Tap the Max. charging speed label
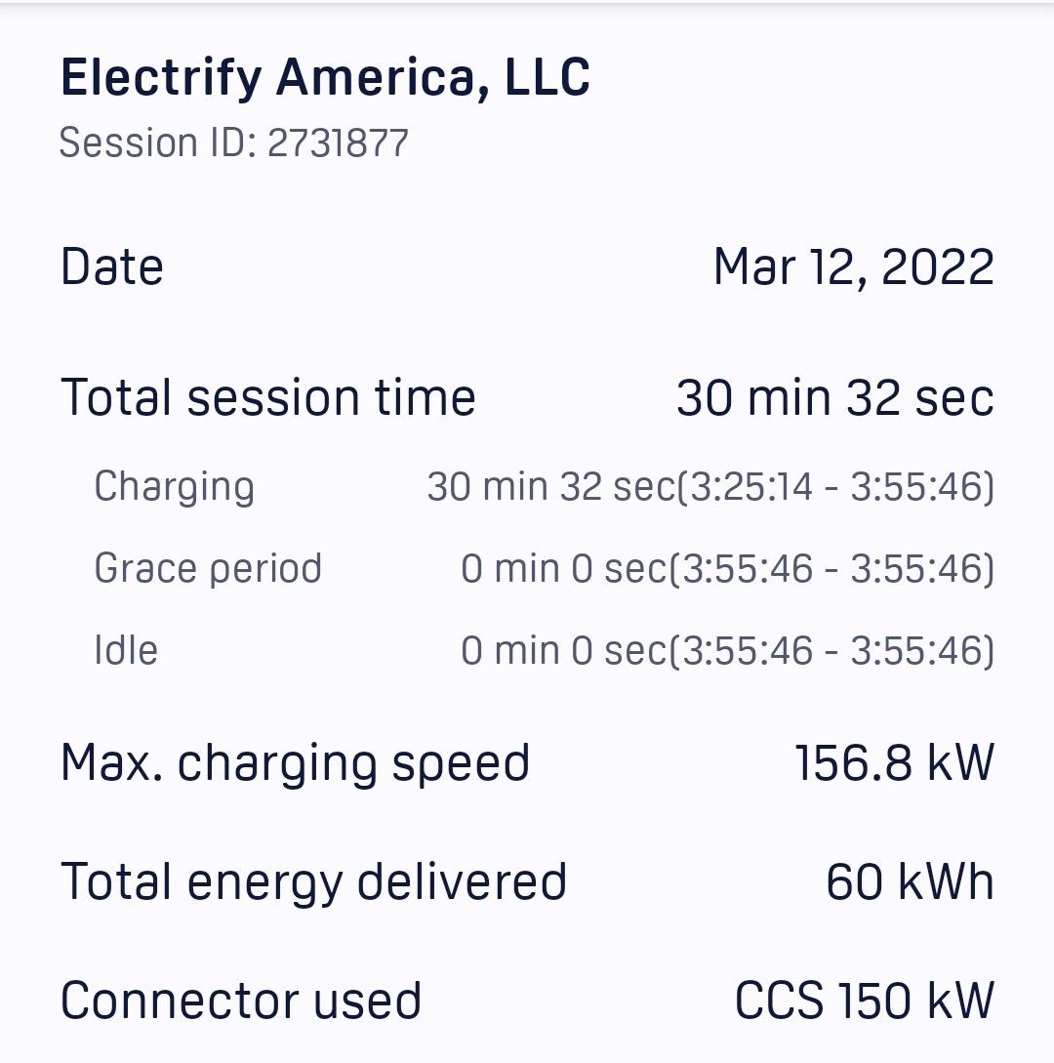 (295, 764)
